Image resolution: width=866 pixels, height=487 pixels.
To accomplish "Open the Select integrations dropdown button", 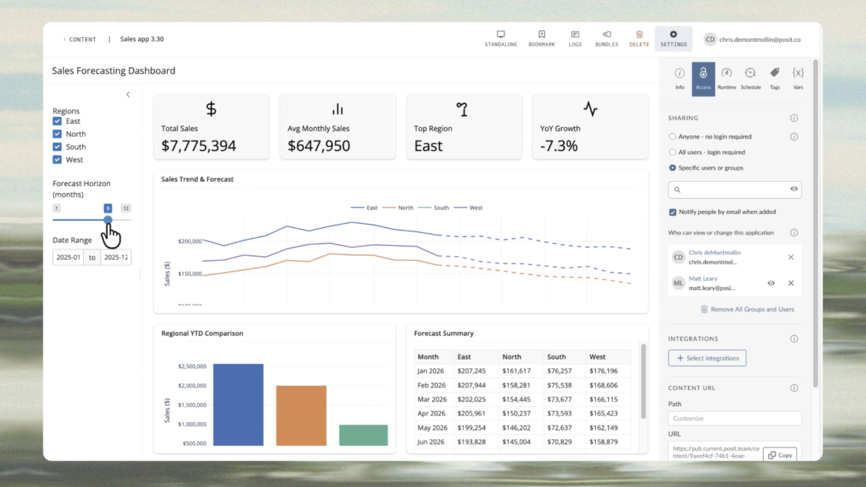I will click(707, 358).
